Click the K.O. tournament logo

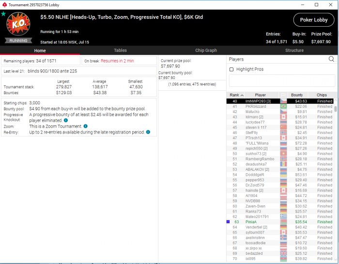[18, 24]
